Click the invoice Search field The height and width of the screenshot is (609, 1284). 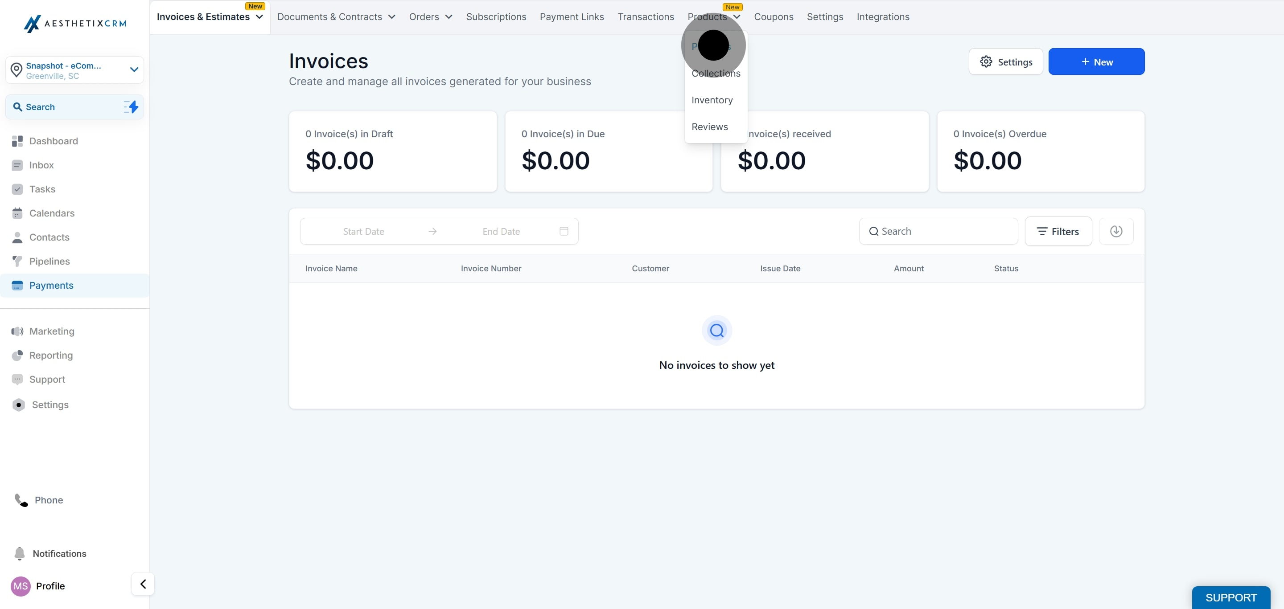pos(938,231)
